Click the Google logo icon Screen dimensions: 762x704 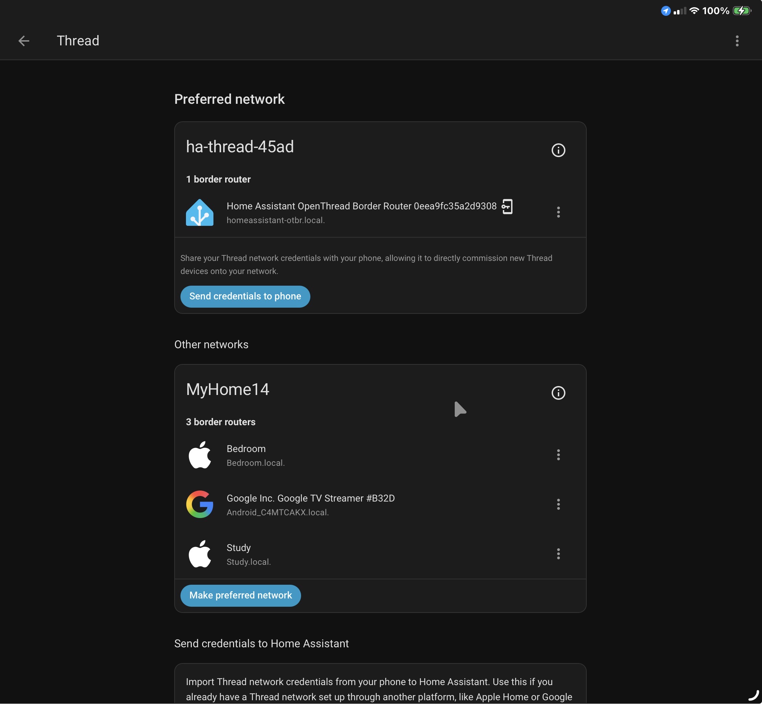click(200, 504)
